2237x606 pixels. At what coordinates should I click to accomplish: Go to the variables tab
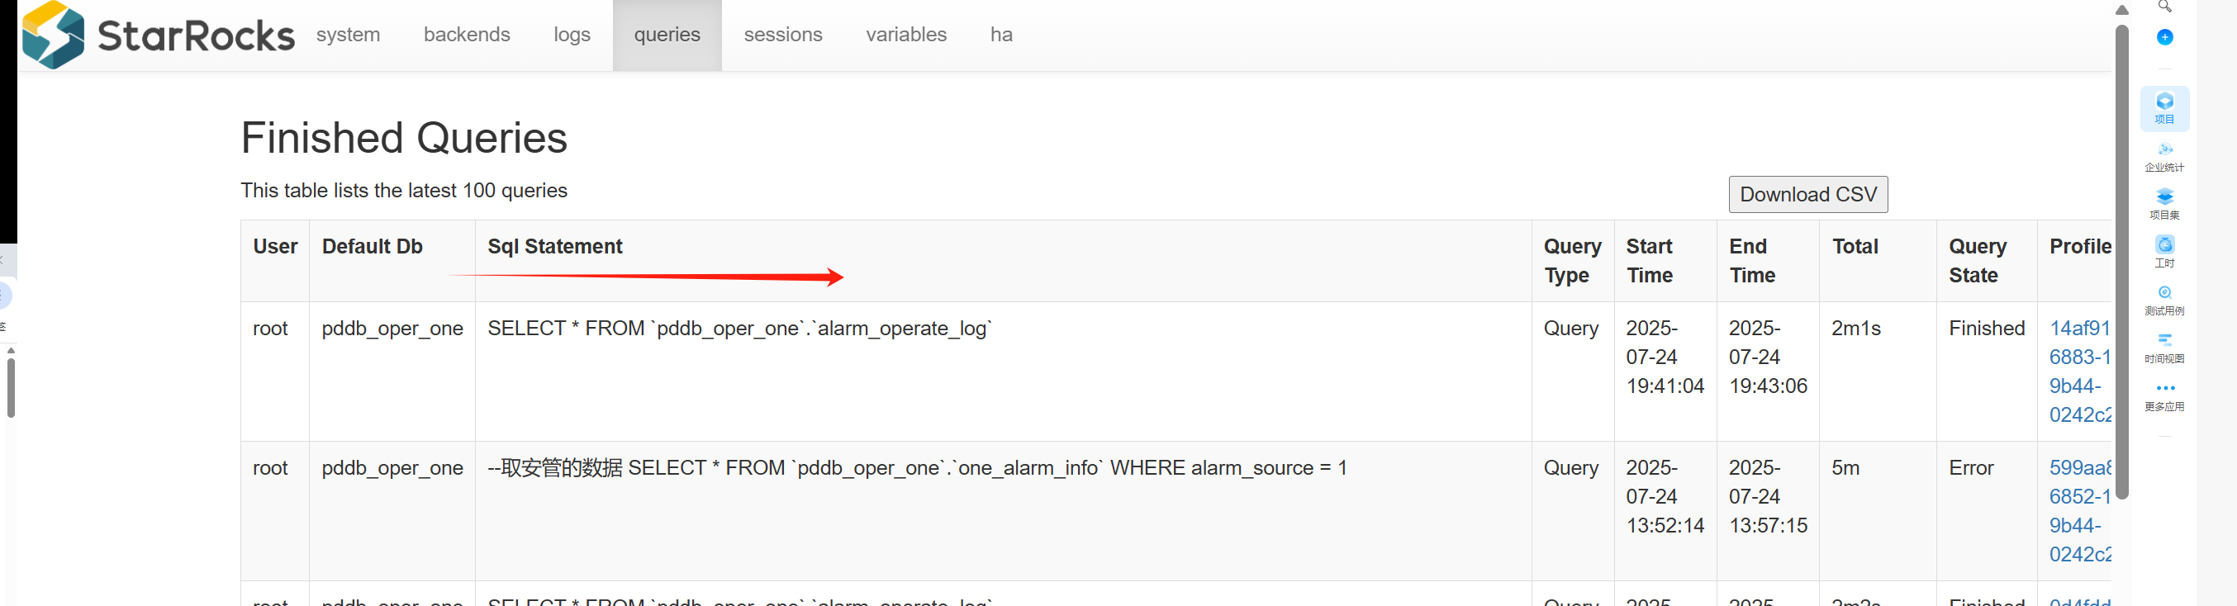905,35
